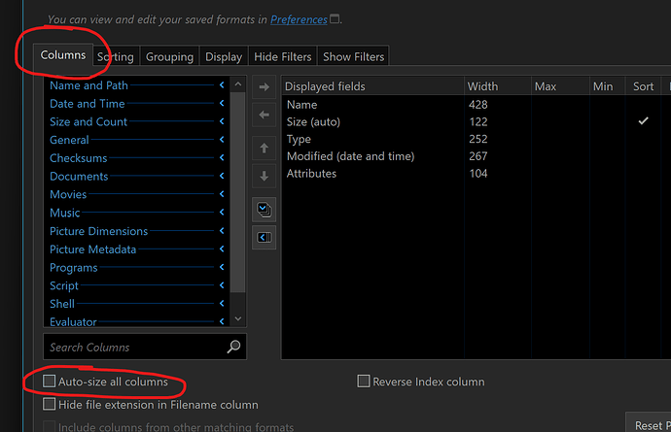Viewport: 671px width, 432px height.
Task: Select the Columns tab
Action: [x=63, y=55]
